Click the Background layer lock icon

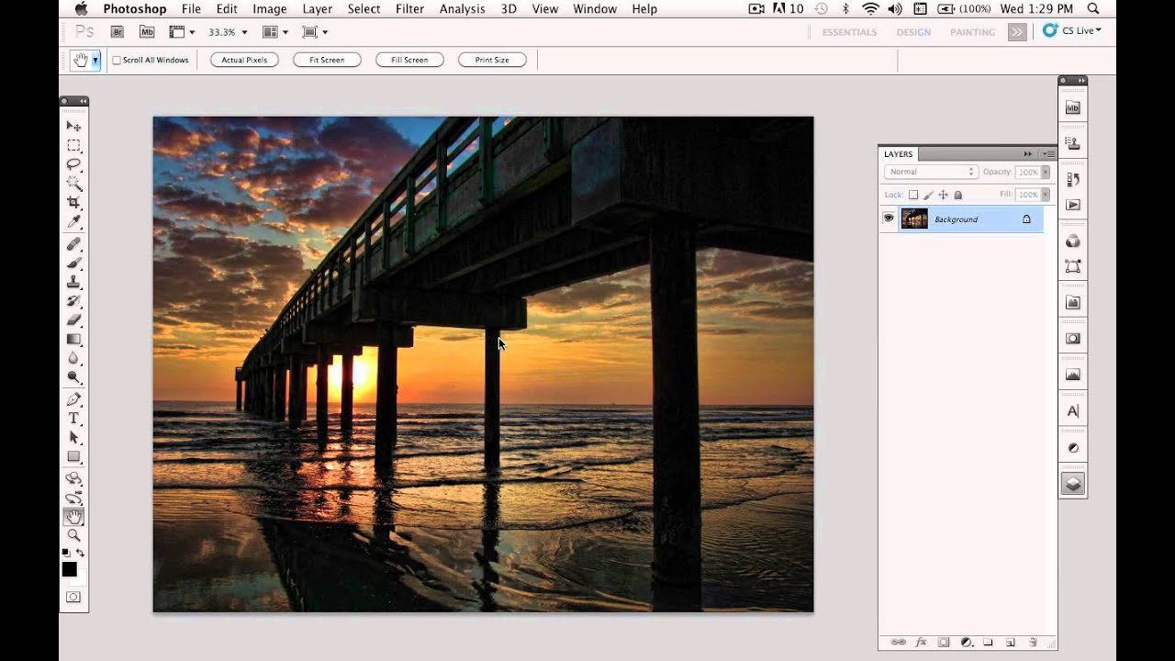[x=1026, y=219]
